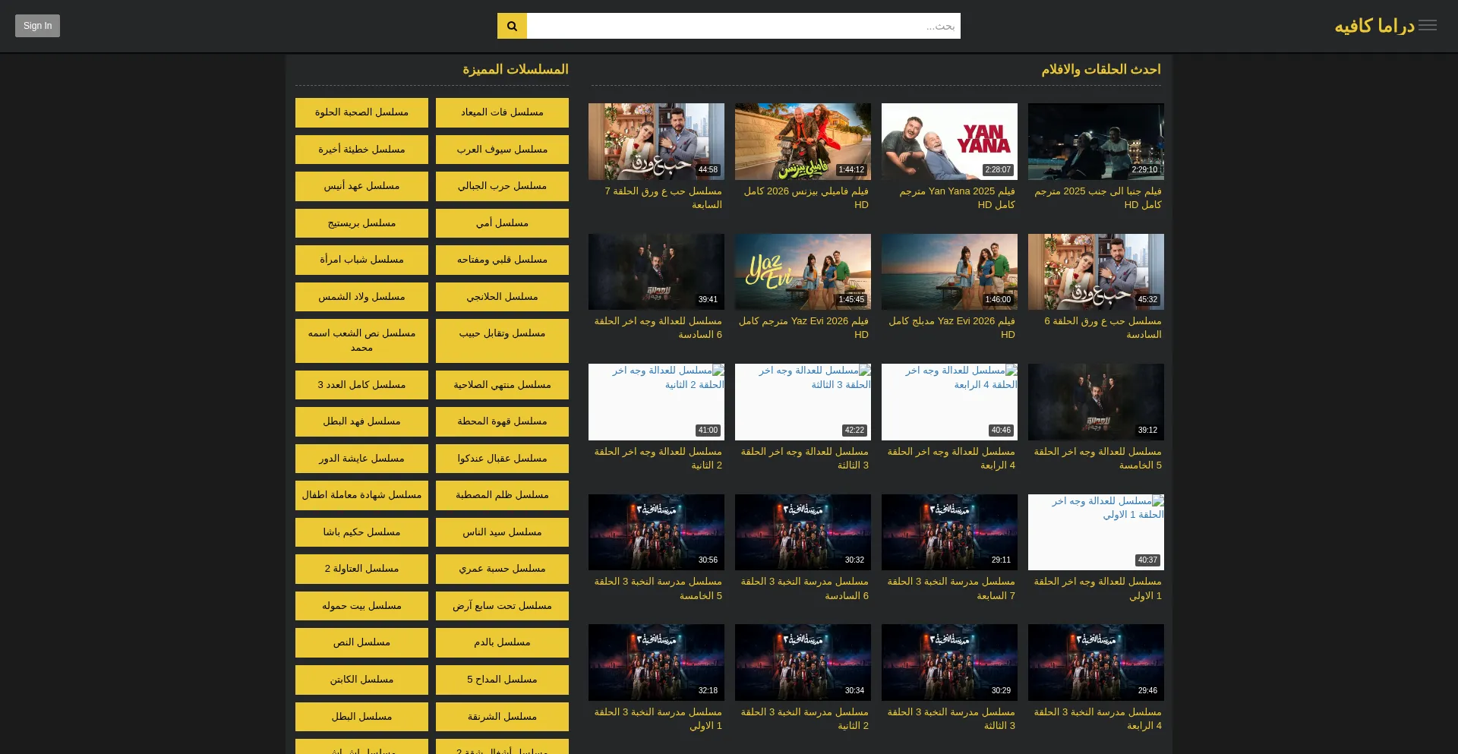Open مسلسل الكابتن

pos(361,680)
